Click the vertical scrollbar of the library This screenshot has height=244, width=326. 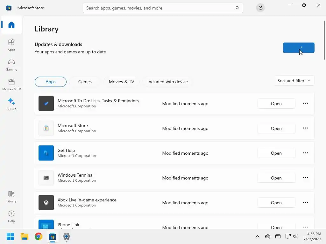[x=324, y=40]
